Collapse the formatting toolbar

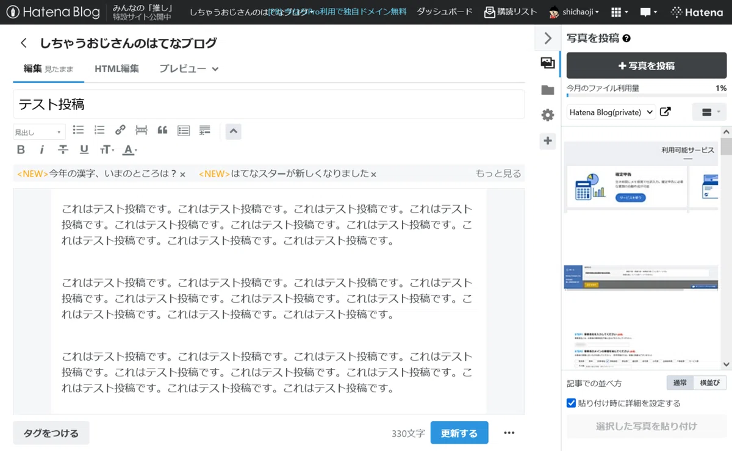(x=234, y=131)
